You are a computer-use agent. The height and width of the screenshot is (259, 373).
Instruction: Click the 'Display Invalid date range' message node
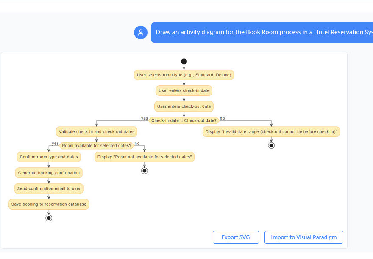point(271,131)
